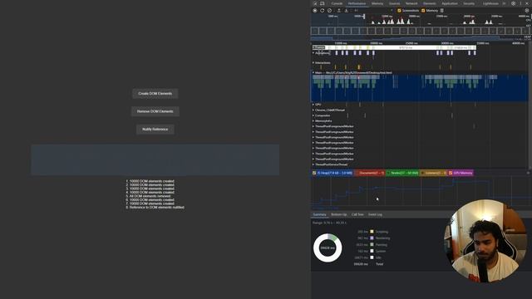The height and width of the screenshot is (299, 532).
Task: Click the Remove DOM Elements button
Action: [155, 111]
